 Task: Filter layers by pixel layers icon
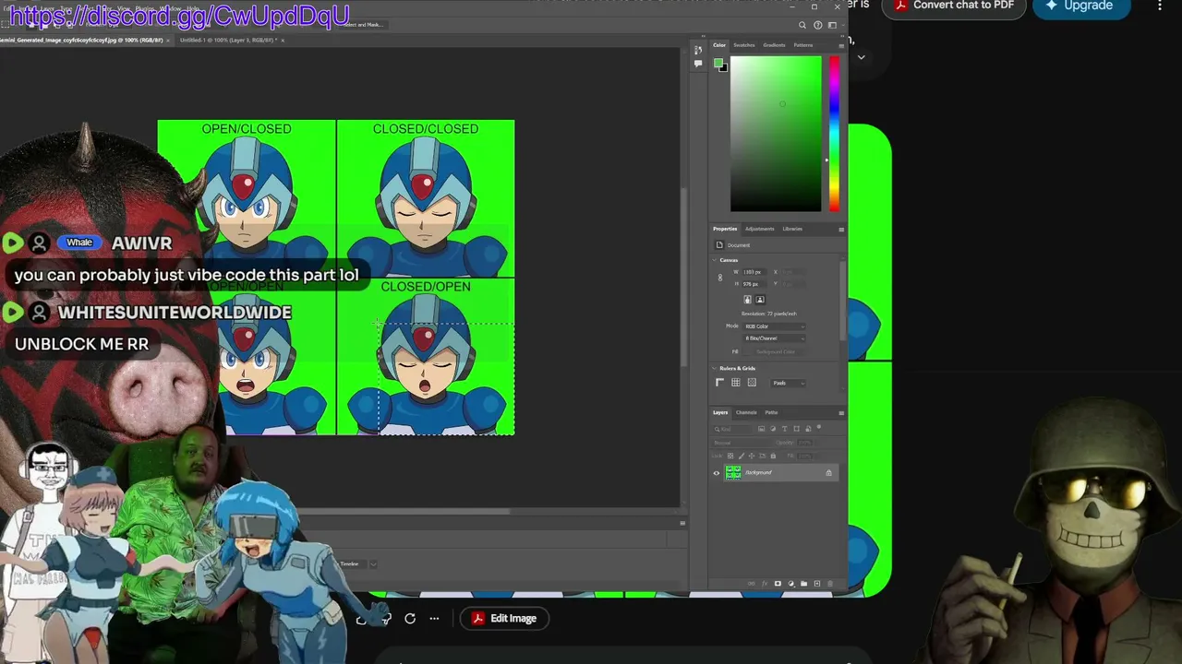(x=762, y=429)
